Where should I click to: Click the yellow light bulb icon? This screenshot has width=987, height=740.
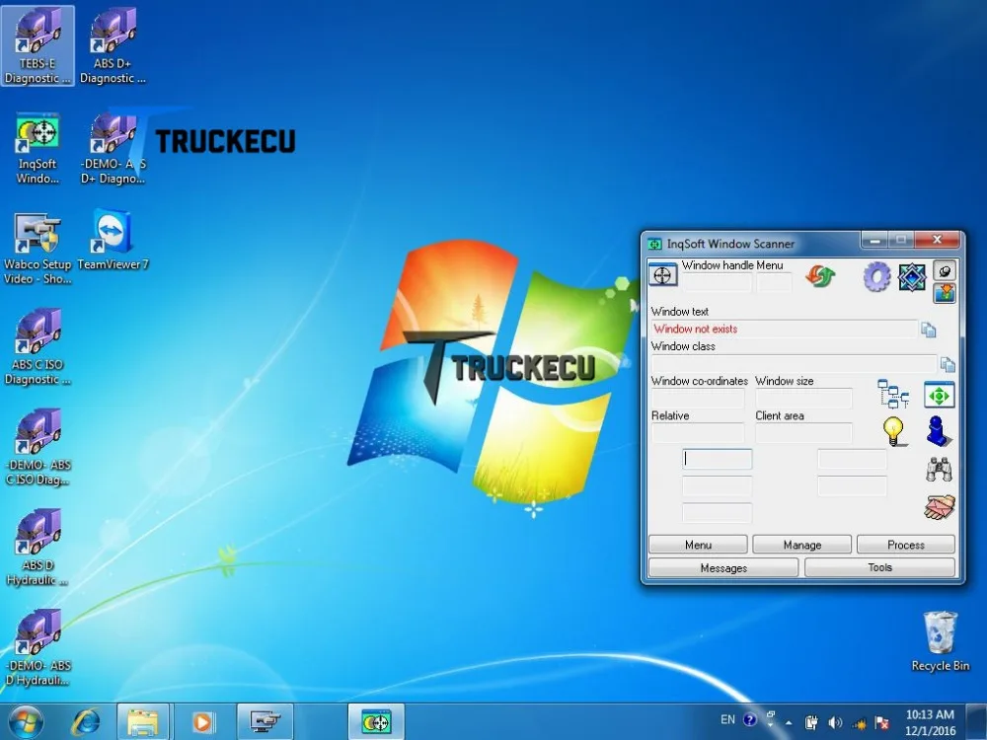pos(894,431)
